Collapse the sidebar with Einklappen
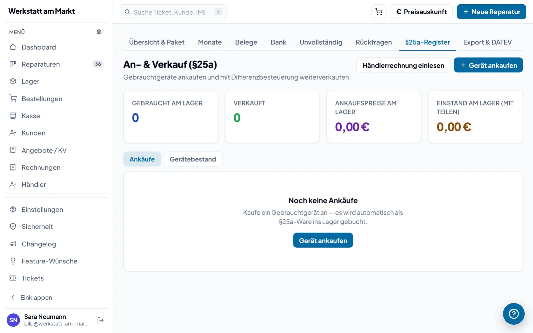This screenshot has height=333, width=533. 32,297
